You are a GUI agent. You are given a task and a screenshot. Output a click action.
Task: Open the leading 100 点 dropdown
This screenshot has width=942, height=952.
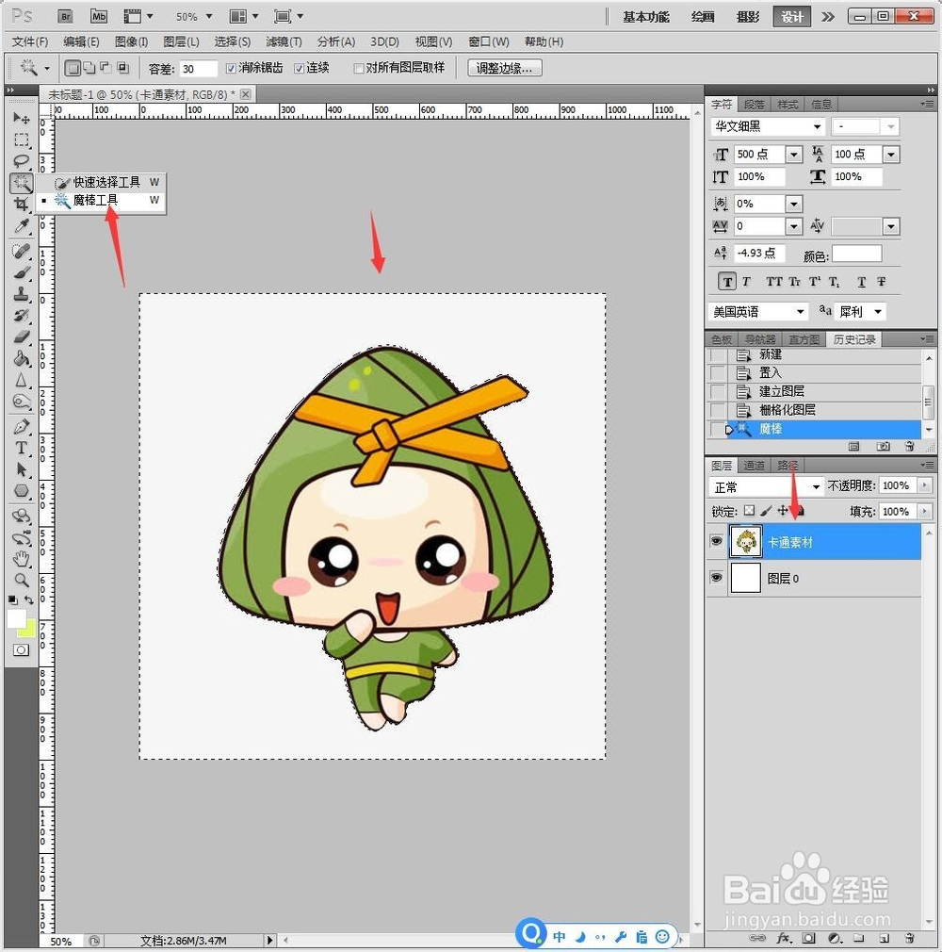890,155
